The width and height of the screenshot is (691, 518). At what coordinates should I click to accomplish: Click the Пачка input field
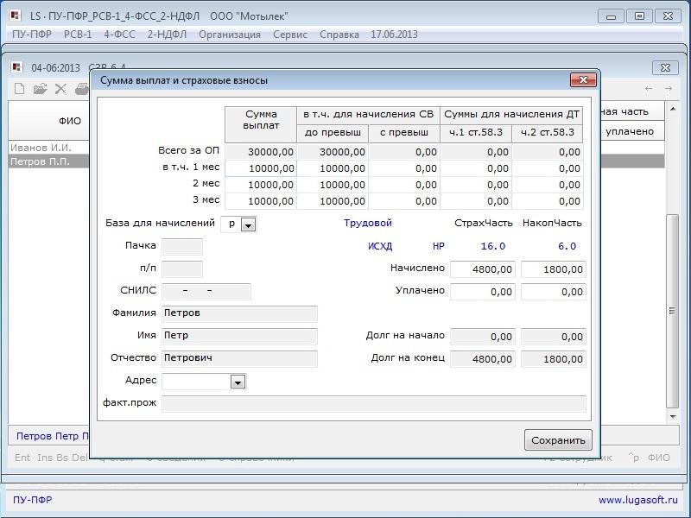pyautogui.click(x=182, y=247)
